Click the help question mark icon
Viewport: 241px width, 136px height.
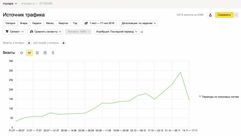[142, 32]
